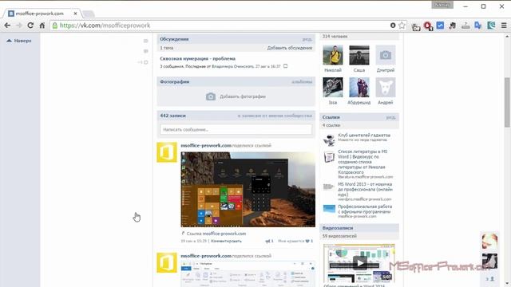Click the green padlock secure icon
511x287 pixels.
click(x=55, y=26)
